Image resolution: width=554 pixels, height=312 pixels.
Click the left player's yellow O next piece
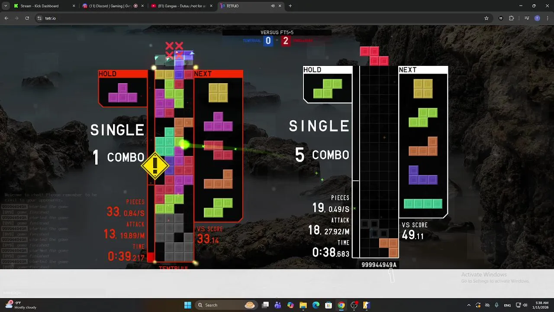218,92
